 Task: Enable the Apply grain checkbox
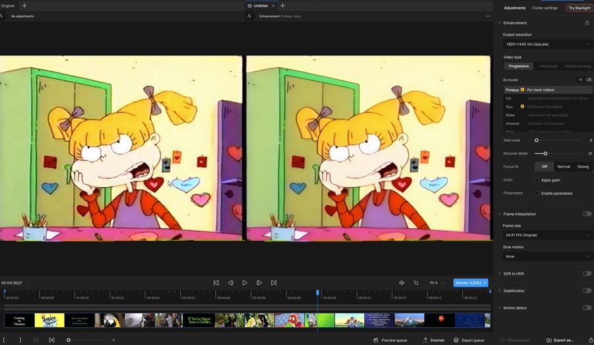(x=537, y=180)
